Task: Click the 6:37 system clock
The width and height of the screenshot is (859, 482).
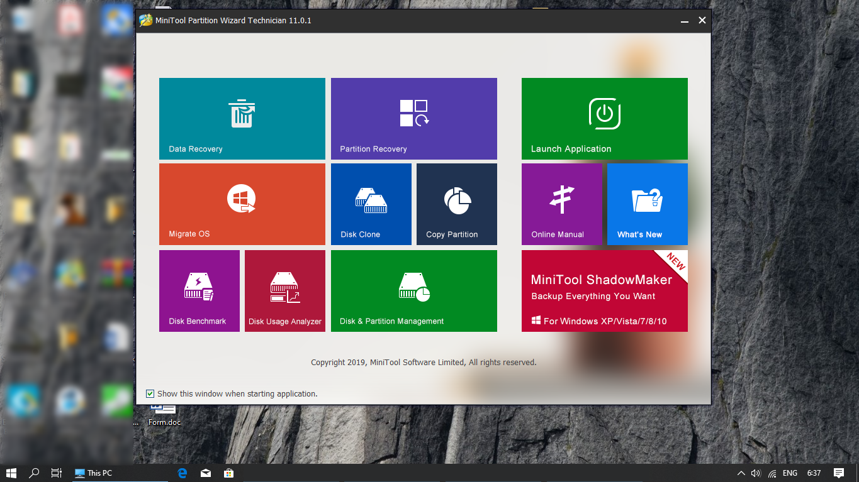Action: click(814, 473)
